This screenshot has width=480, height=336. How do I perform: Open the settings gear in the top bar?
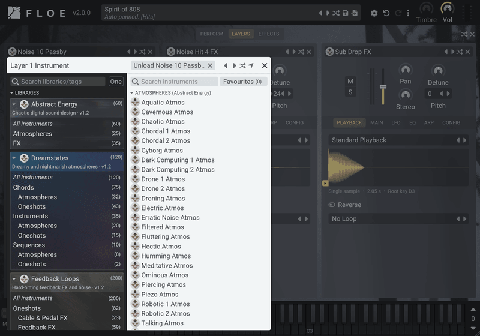(x=374, y=13)
